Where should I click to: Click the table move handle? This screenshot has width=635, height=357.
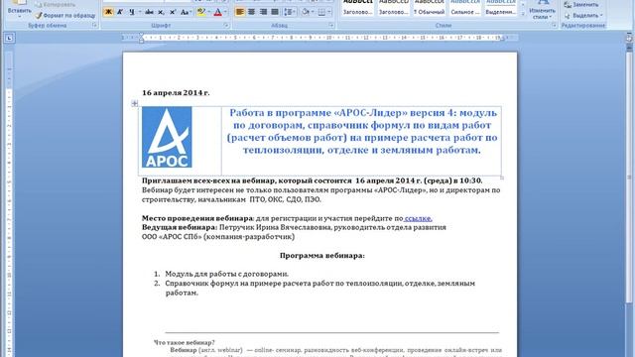pos(135,103)
